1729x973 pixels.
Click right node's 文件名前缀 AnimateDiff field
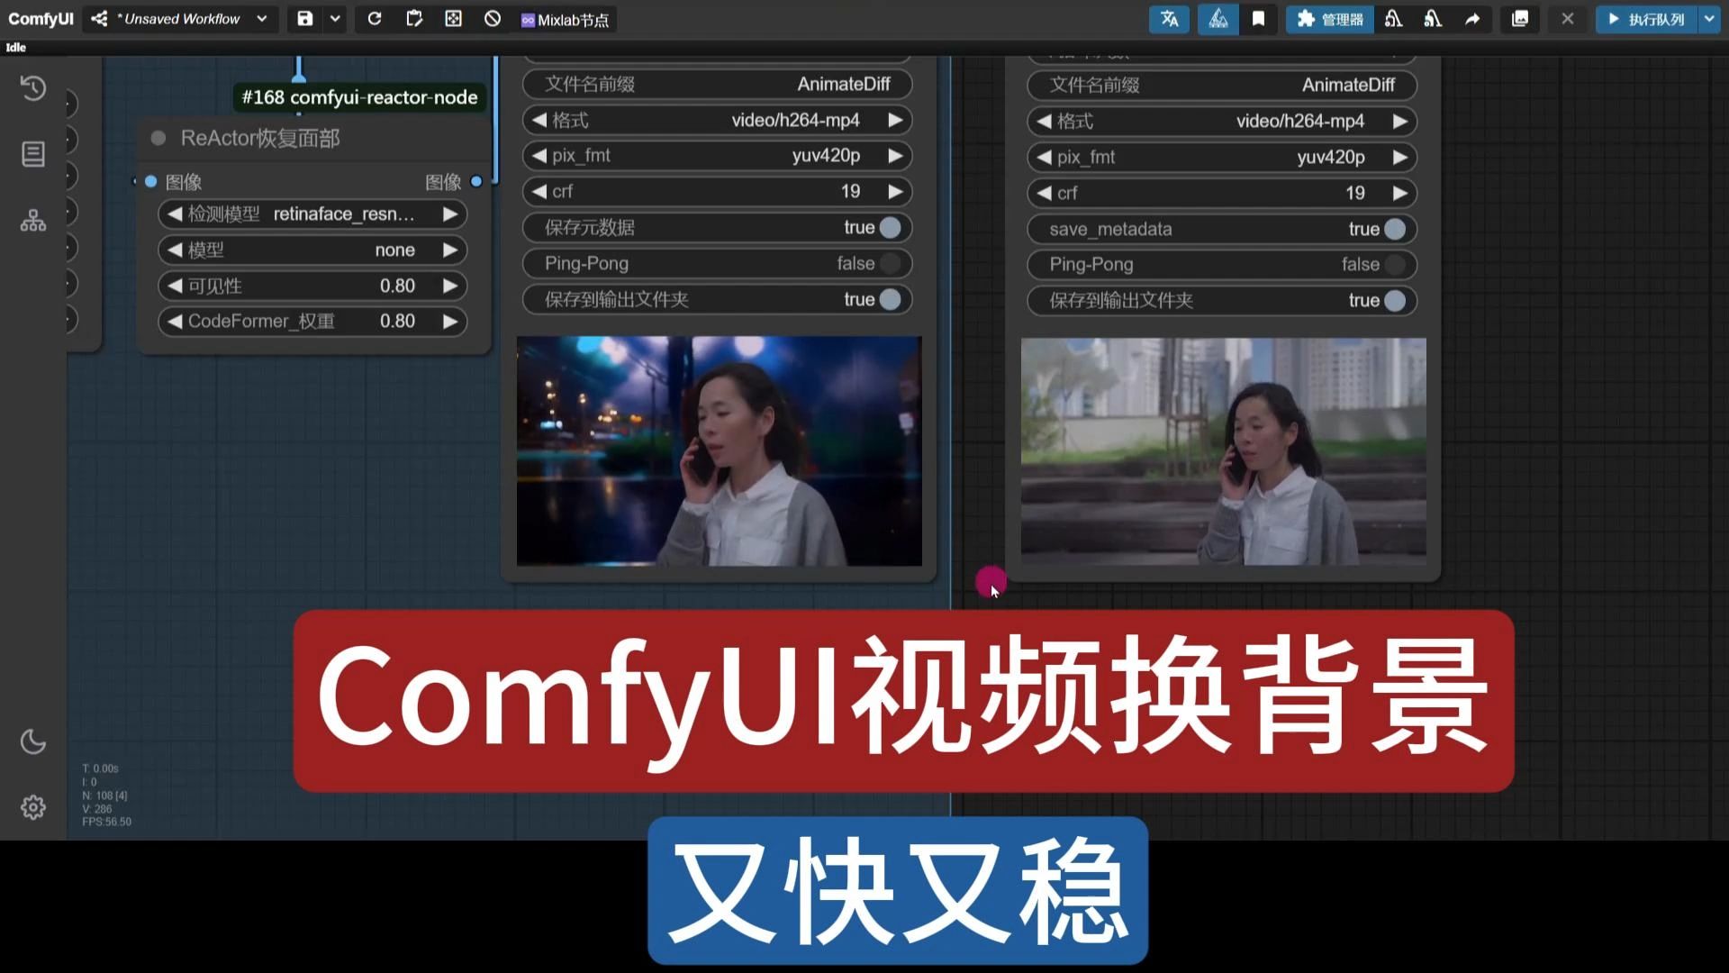pyautogui.click(x=1222, y=86)
